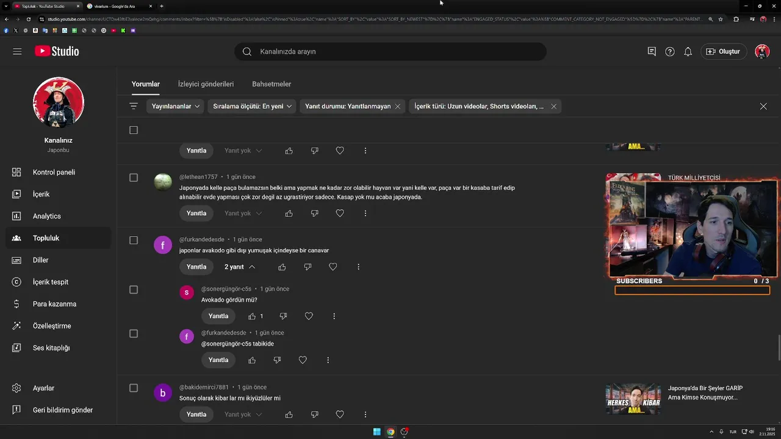Click the YouTube Studio logo
The image size is (781, 439).
tap(57, 51)
